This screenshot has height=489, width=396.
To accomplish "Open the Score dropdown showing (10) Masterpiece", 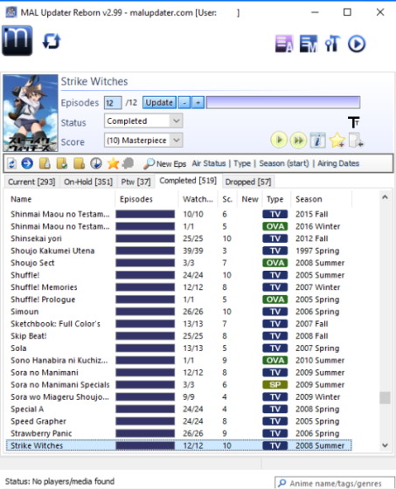I will tap(143, 141).
